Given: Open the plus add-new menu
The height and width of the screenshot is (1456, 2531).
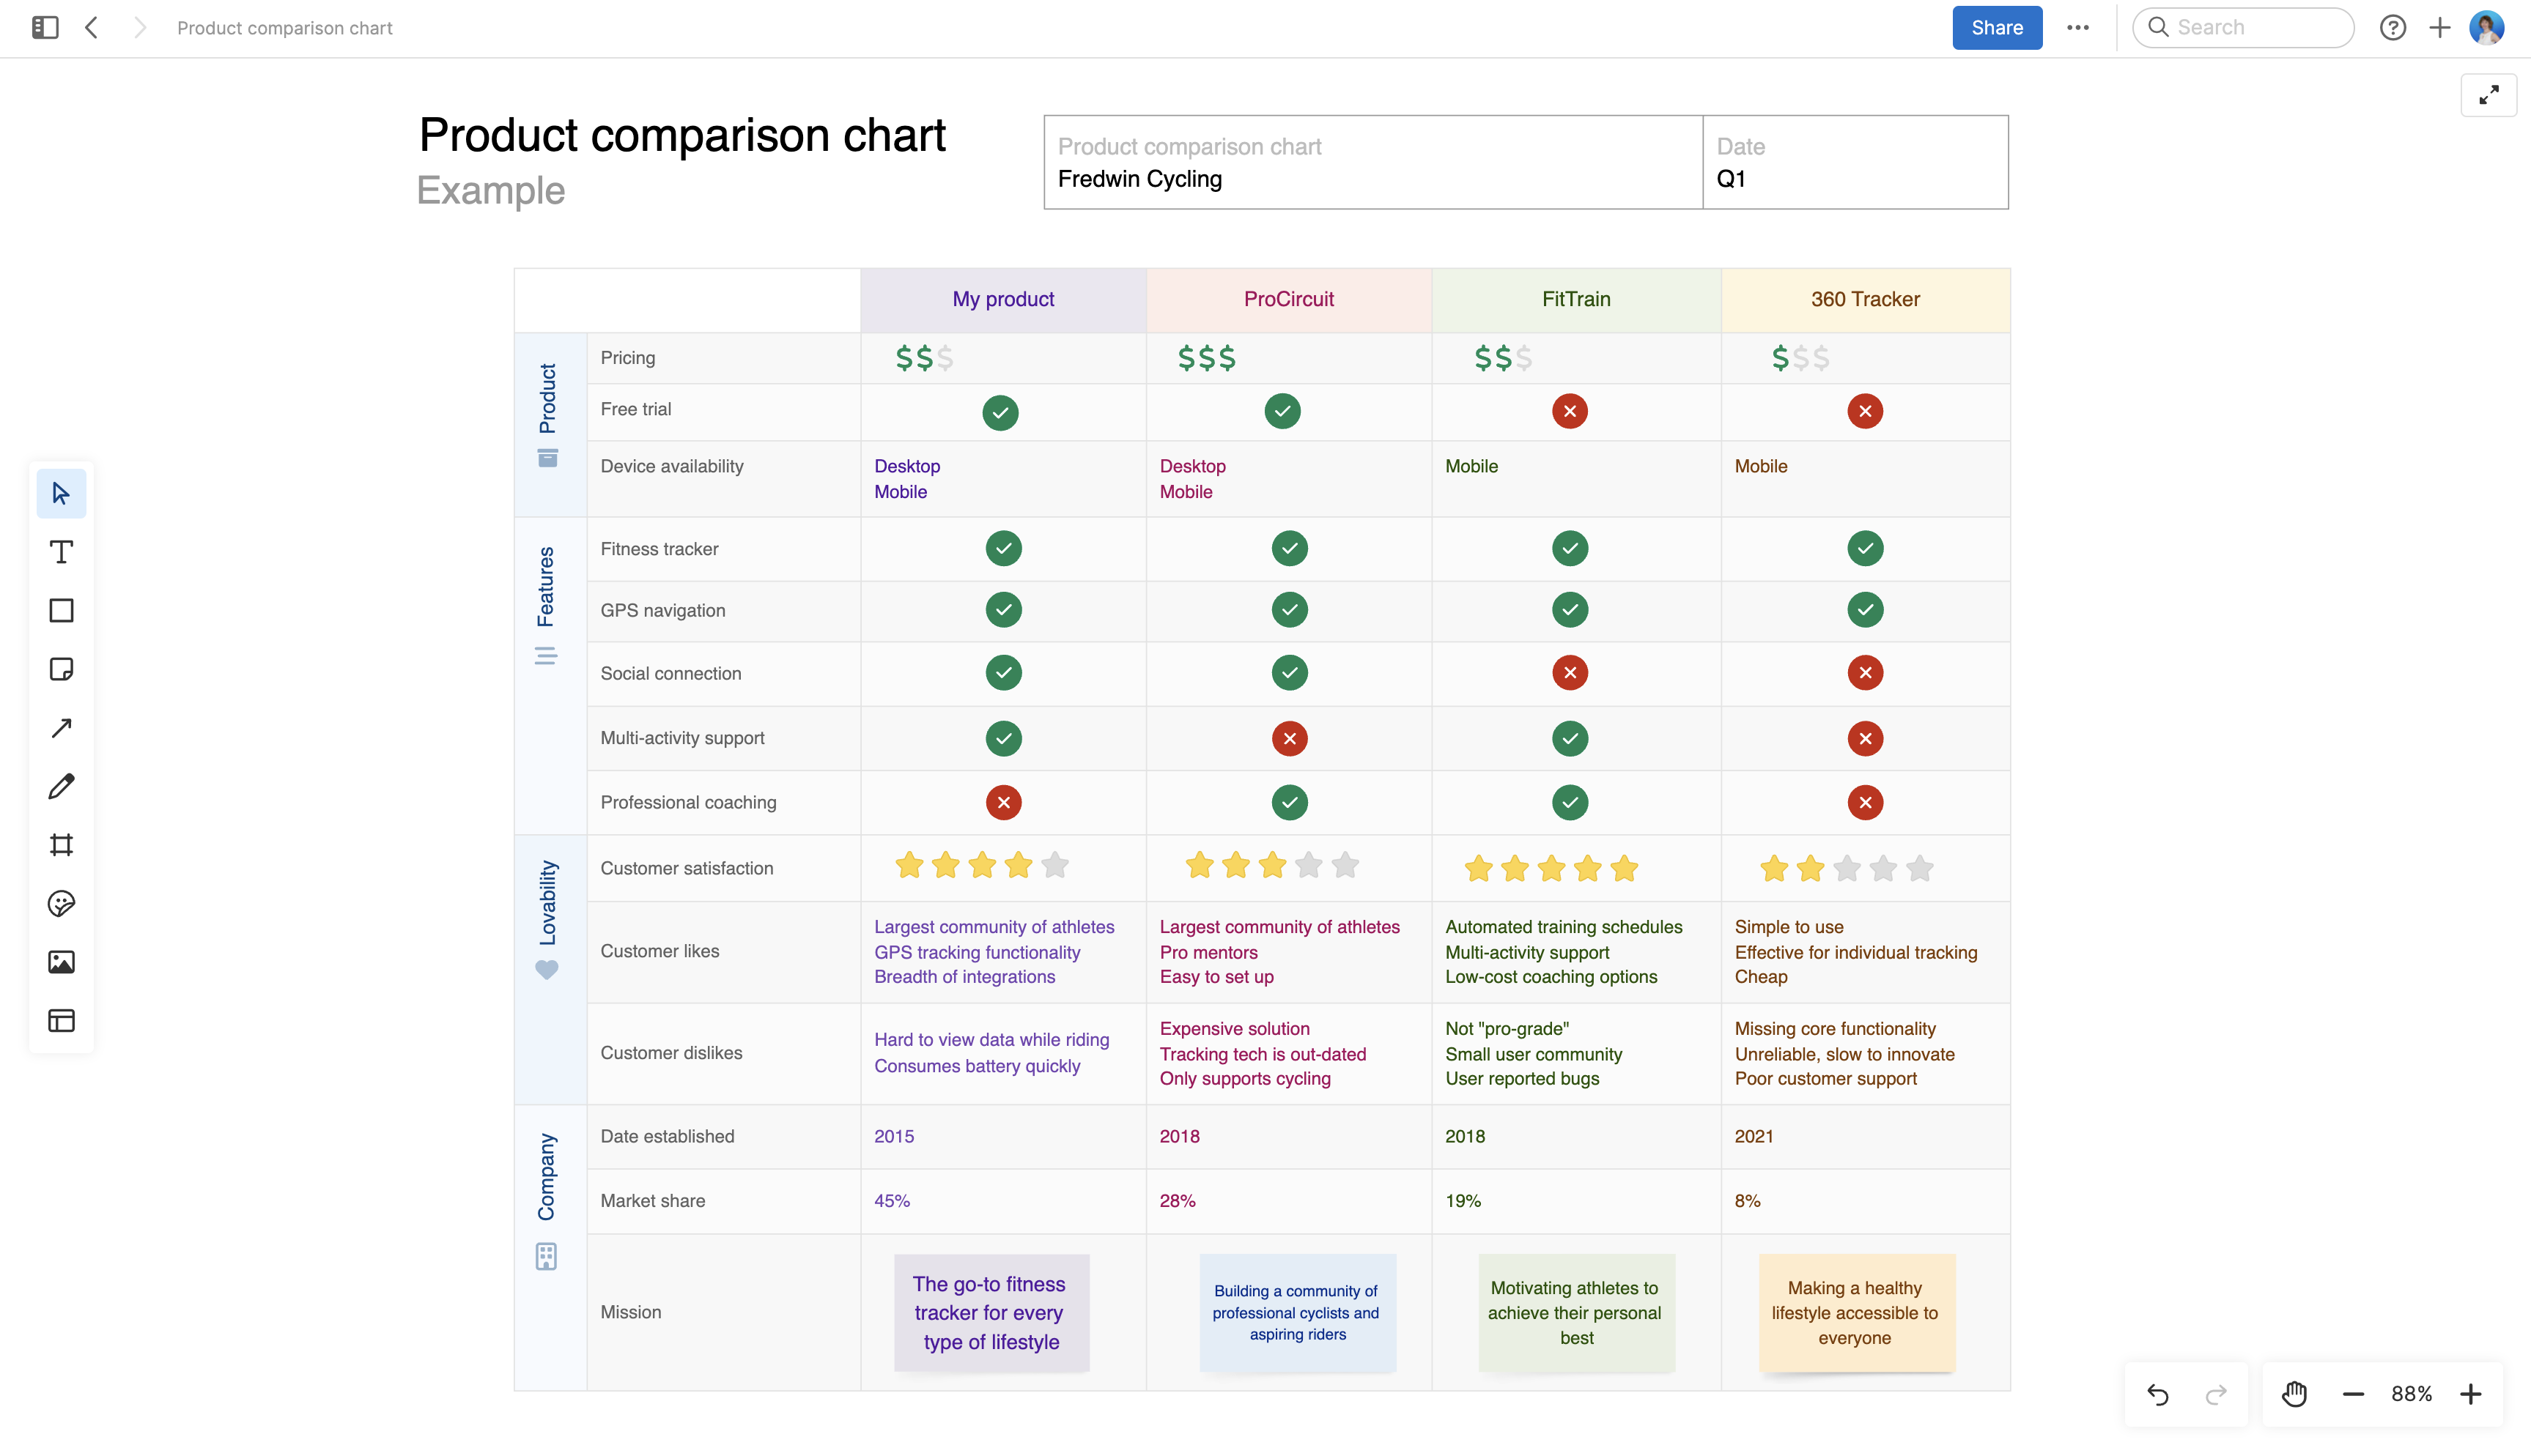Looking at the screenshot, I should tap(2439, 27).
